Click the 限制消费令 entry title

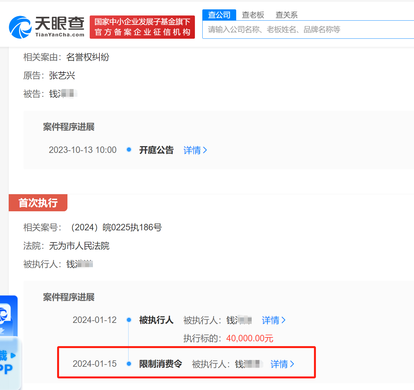(x=161, y=364)
